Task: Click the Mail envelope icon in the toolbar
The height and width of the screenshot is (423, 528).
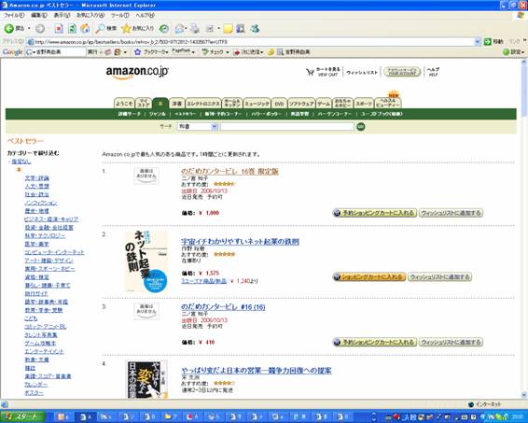Action: (179, 29)
